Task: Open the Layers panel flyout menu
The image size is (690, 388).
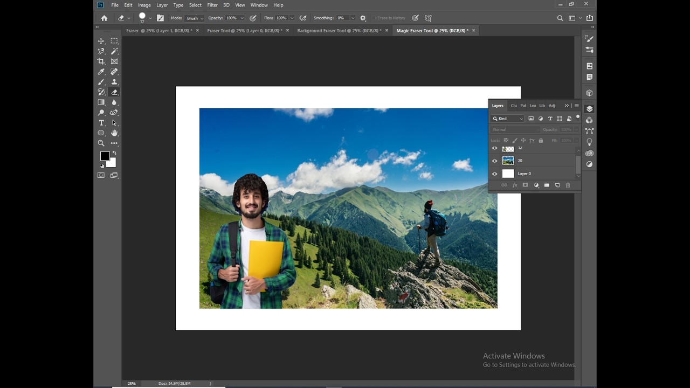Action: pyautogui.click(x=576, y=106)
